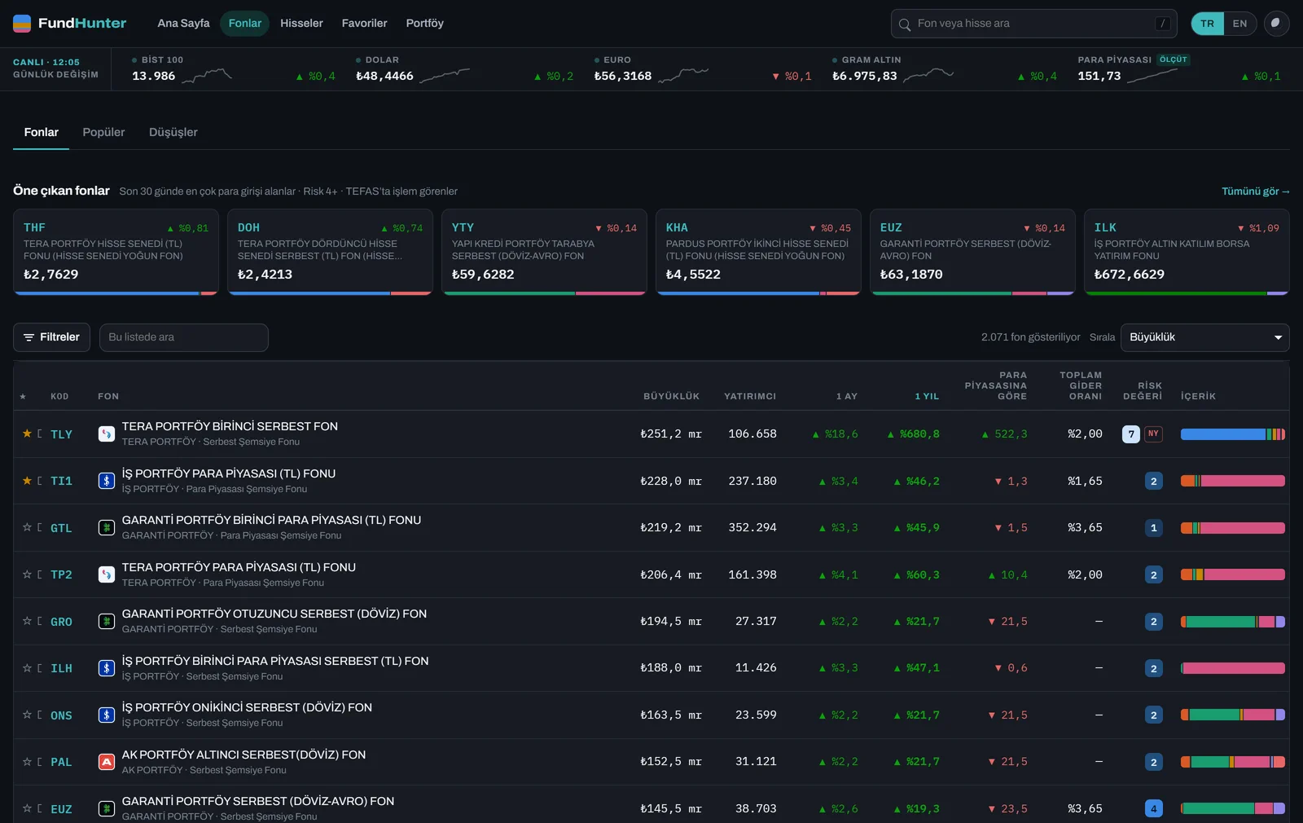Open the THF featured fund card
Image resolution: width=1303 pixels, height=823 pixels.
point(116,252)
